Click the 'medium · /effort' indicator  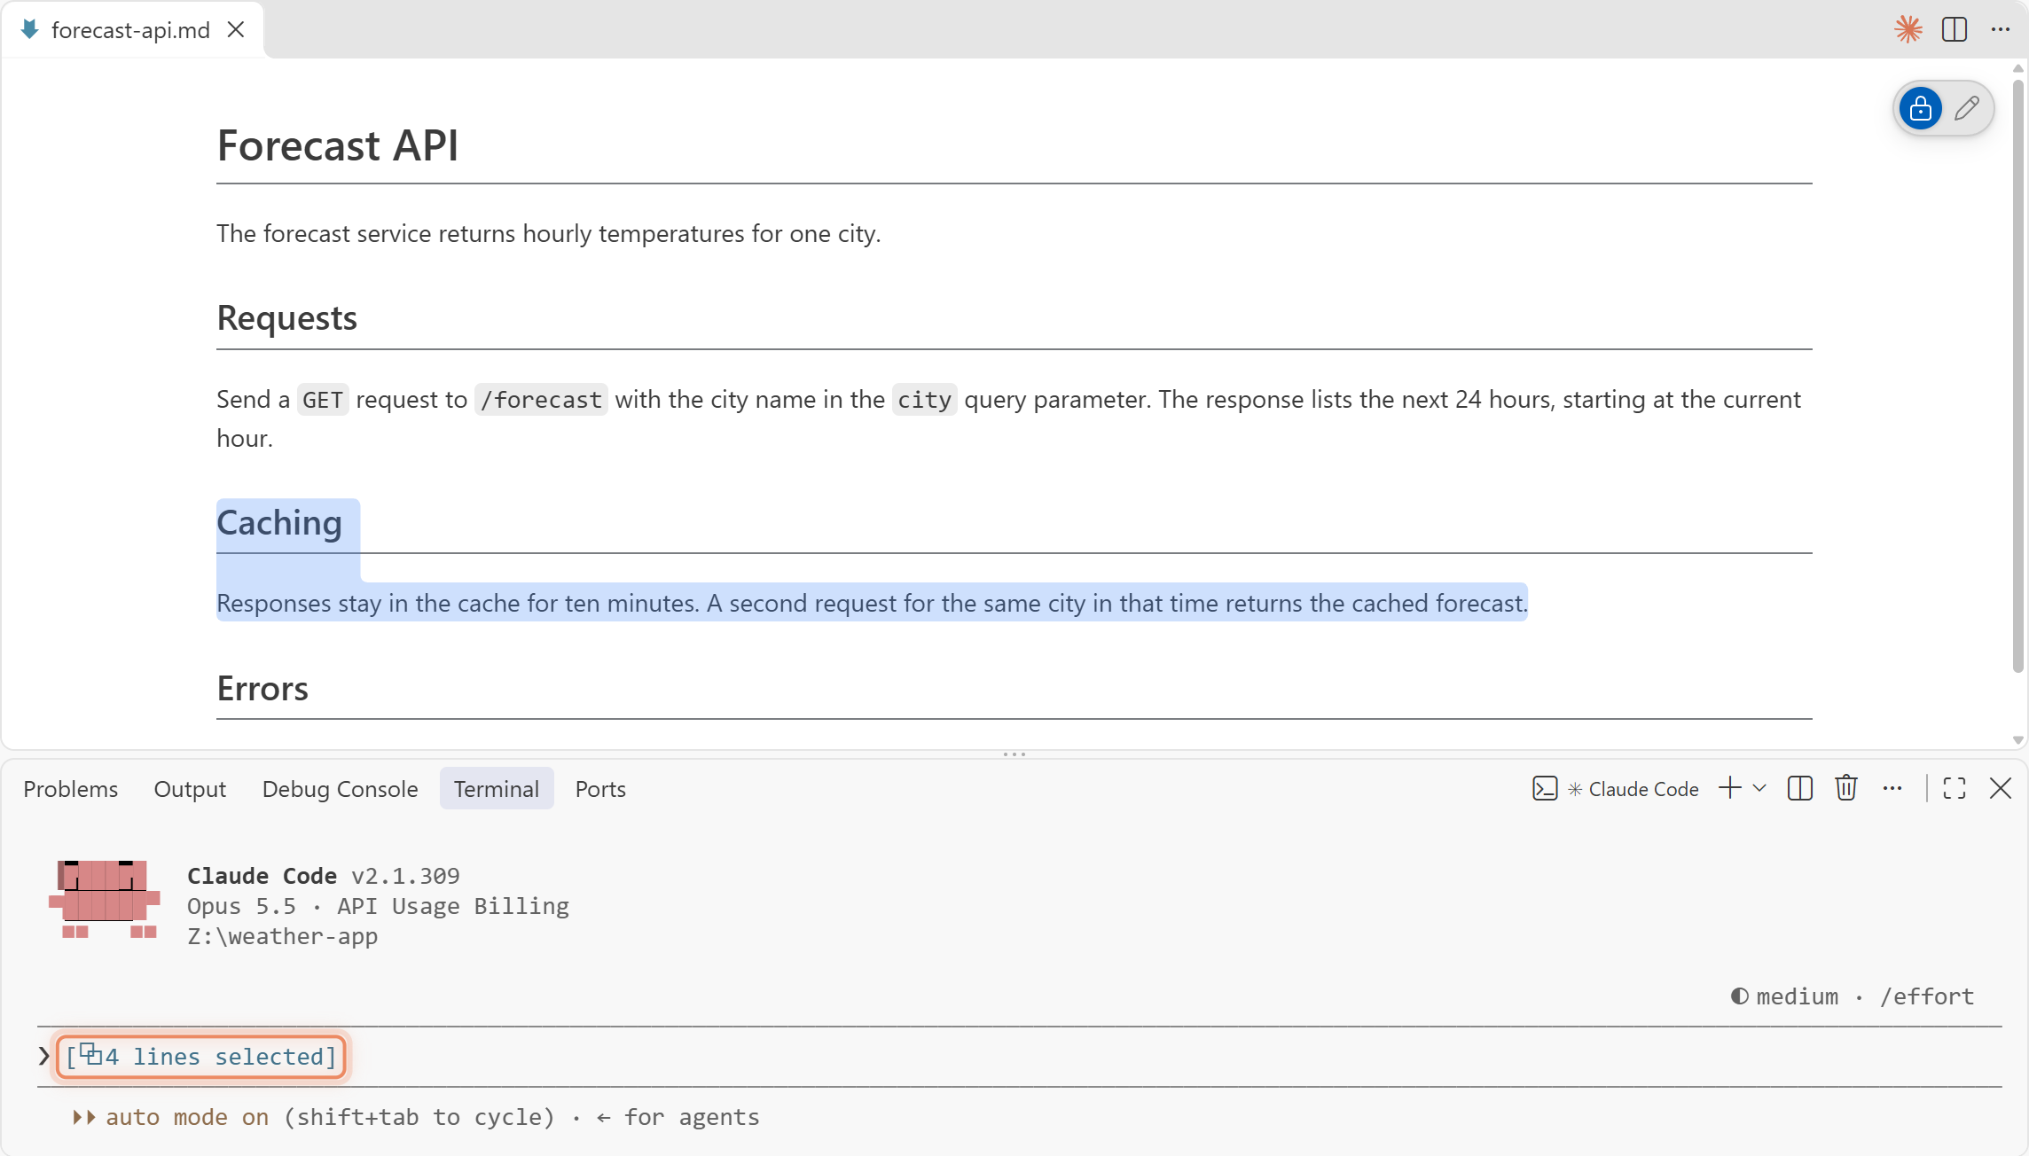pos(1853,996)
